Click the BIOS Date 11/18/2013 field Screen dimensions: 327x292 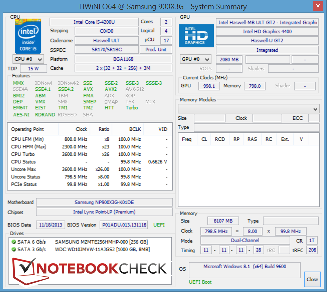tap(50, 225)
